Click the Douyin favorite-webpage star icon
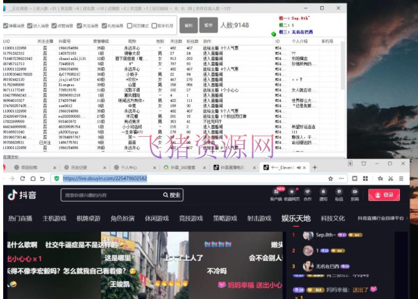Viewport: 418px width, 299px height. coord(292,192)
